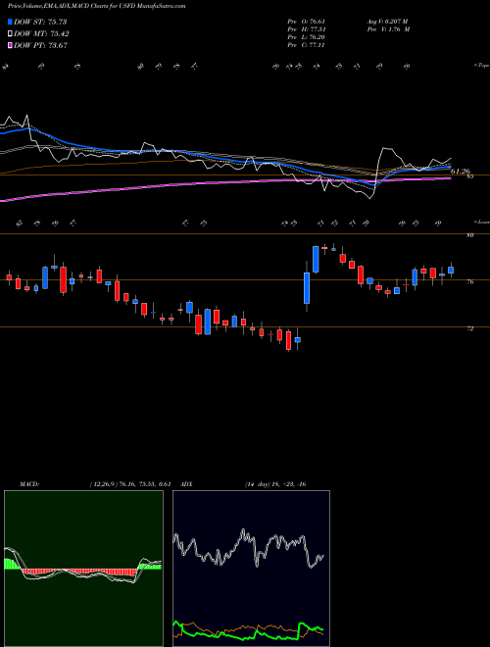490x647 pixels.
Task: Open the green MACD histogram panel
Action: click(x=83, y=569)
